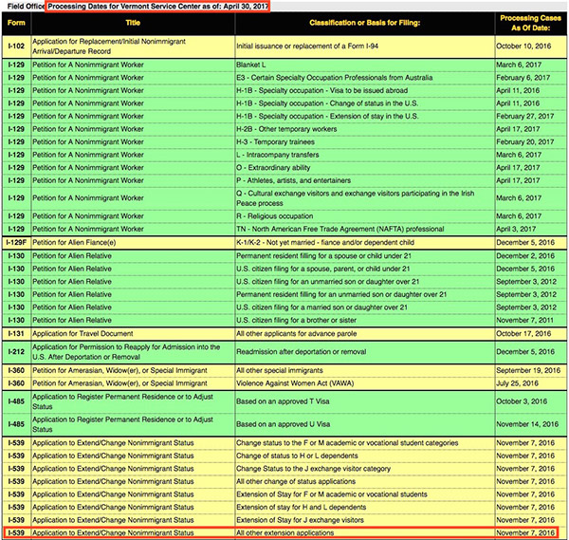569x540 pixels.
Task: Click 'K-1/K-2 - Not yet married' classification
Action: (325, 243)
